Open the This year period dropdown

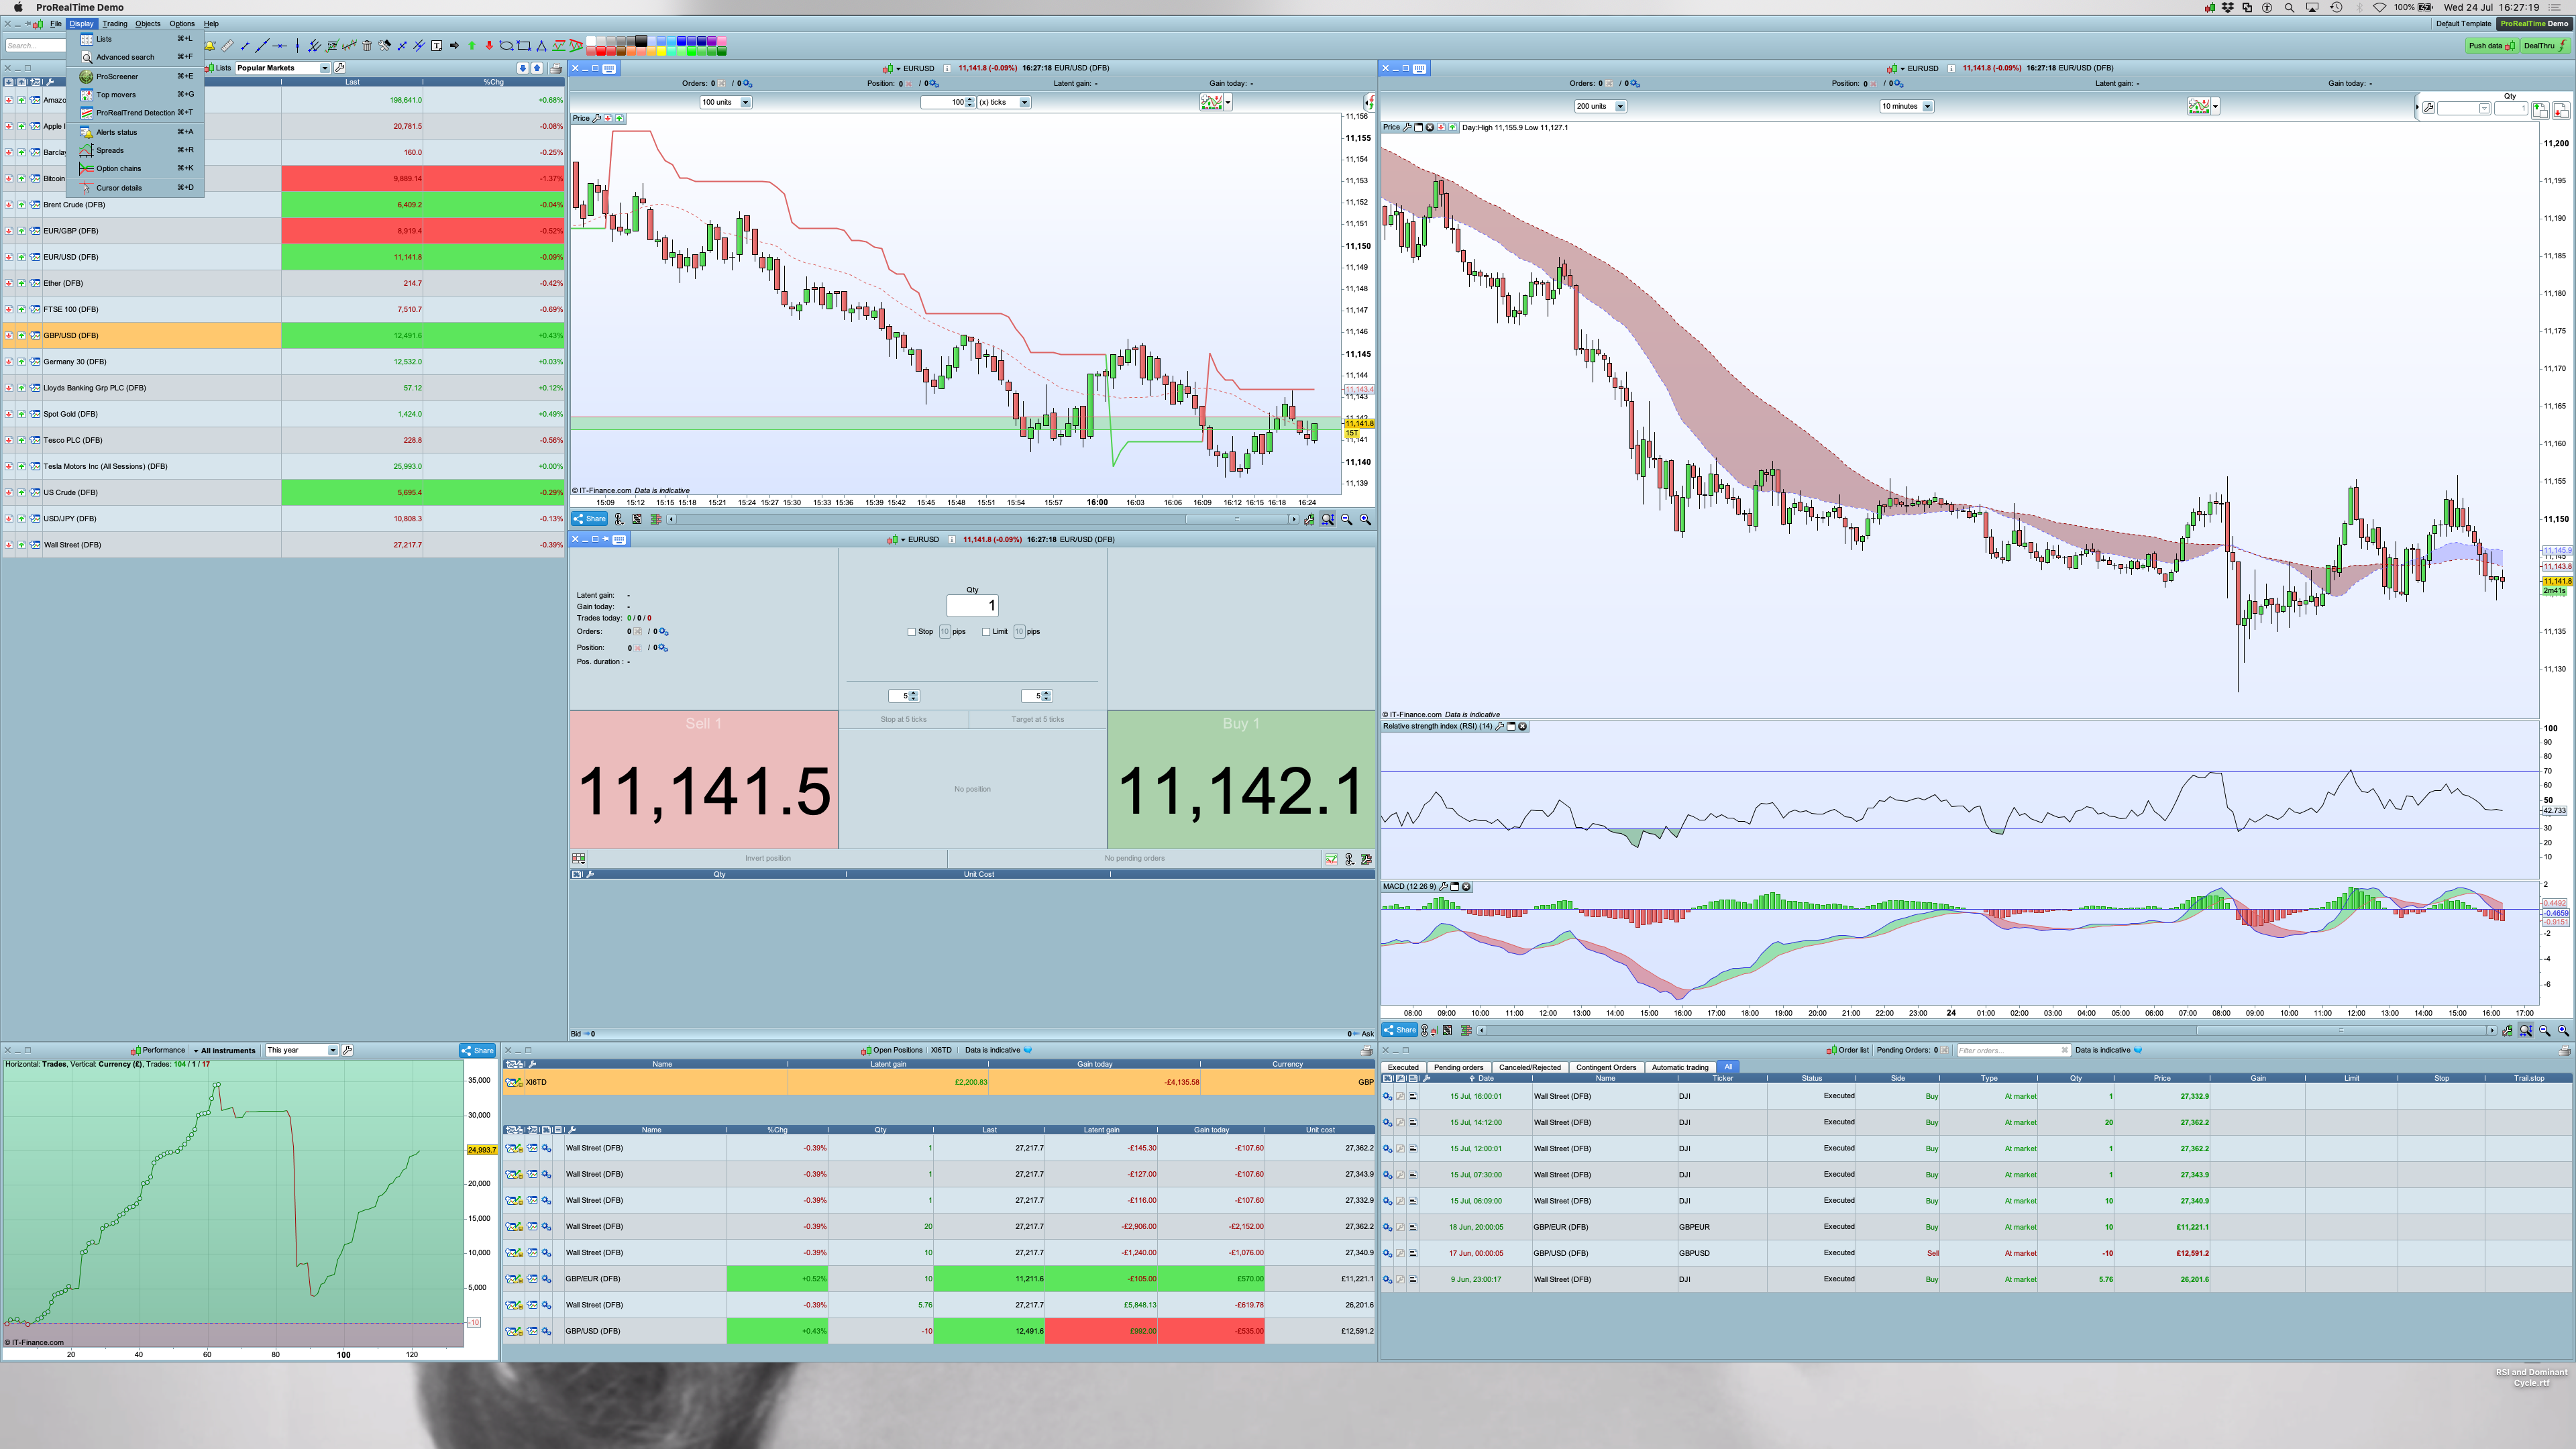click(x=332, y=1050)
